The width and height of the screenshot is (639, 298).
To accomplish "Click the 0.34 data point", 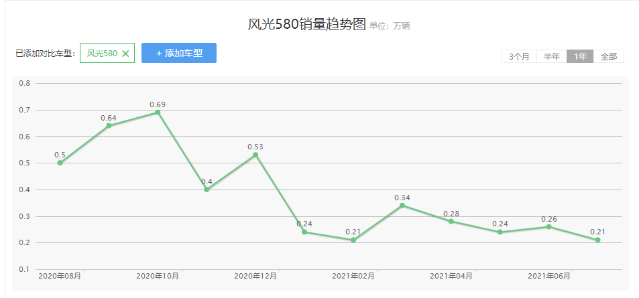I will tap(402, 205).
